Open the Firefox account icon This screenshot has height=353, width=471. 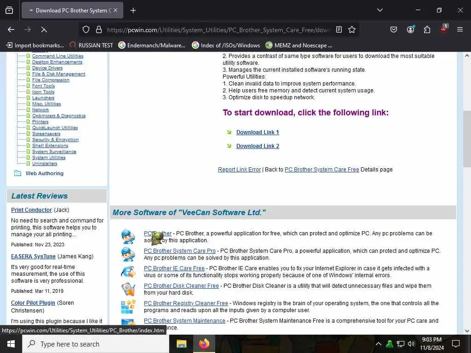click(x=410, y=29)
